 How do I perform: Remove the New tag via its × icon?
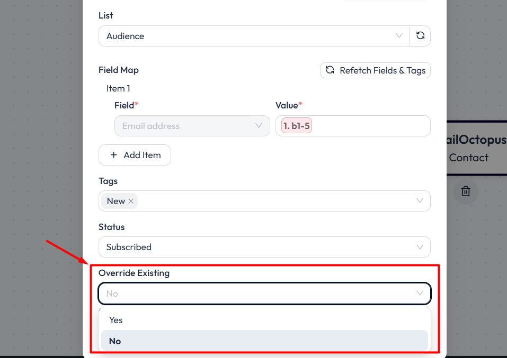[x=130, y=201]
